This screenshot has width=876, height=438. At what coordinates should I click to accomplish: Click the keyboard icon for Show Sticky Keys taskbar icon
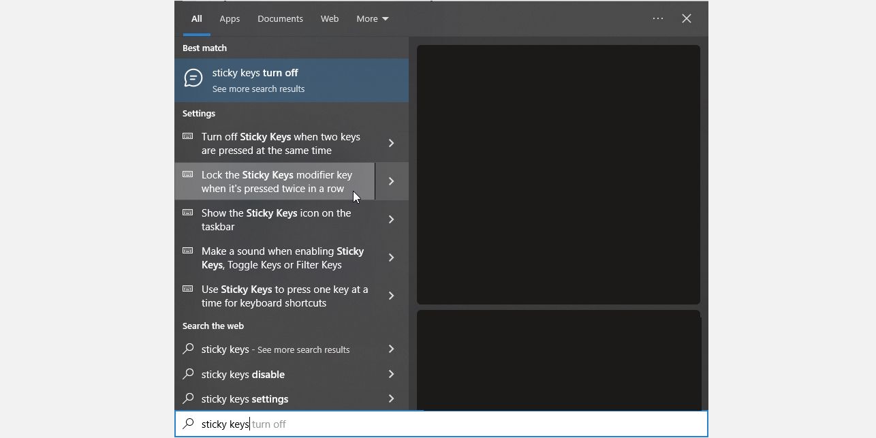[x=189, y=213]
